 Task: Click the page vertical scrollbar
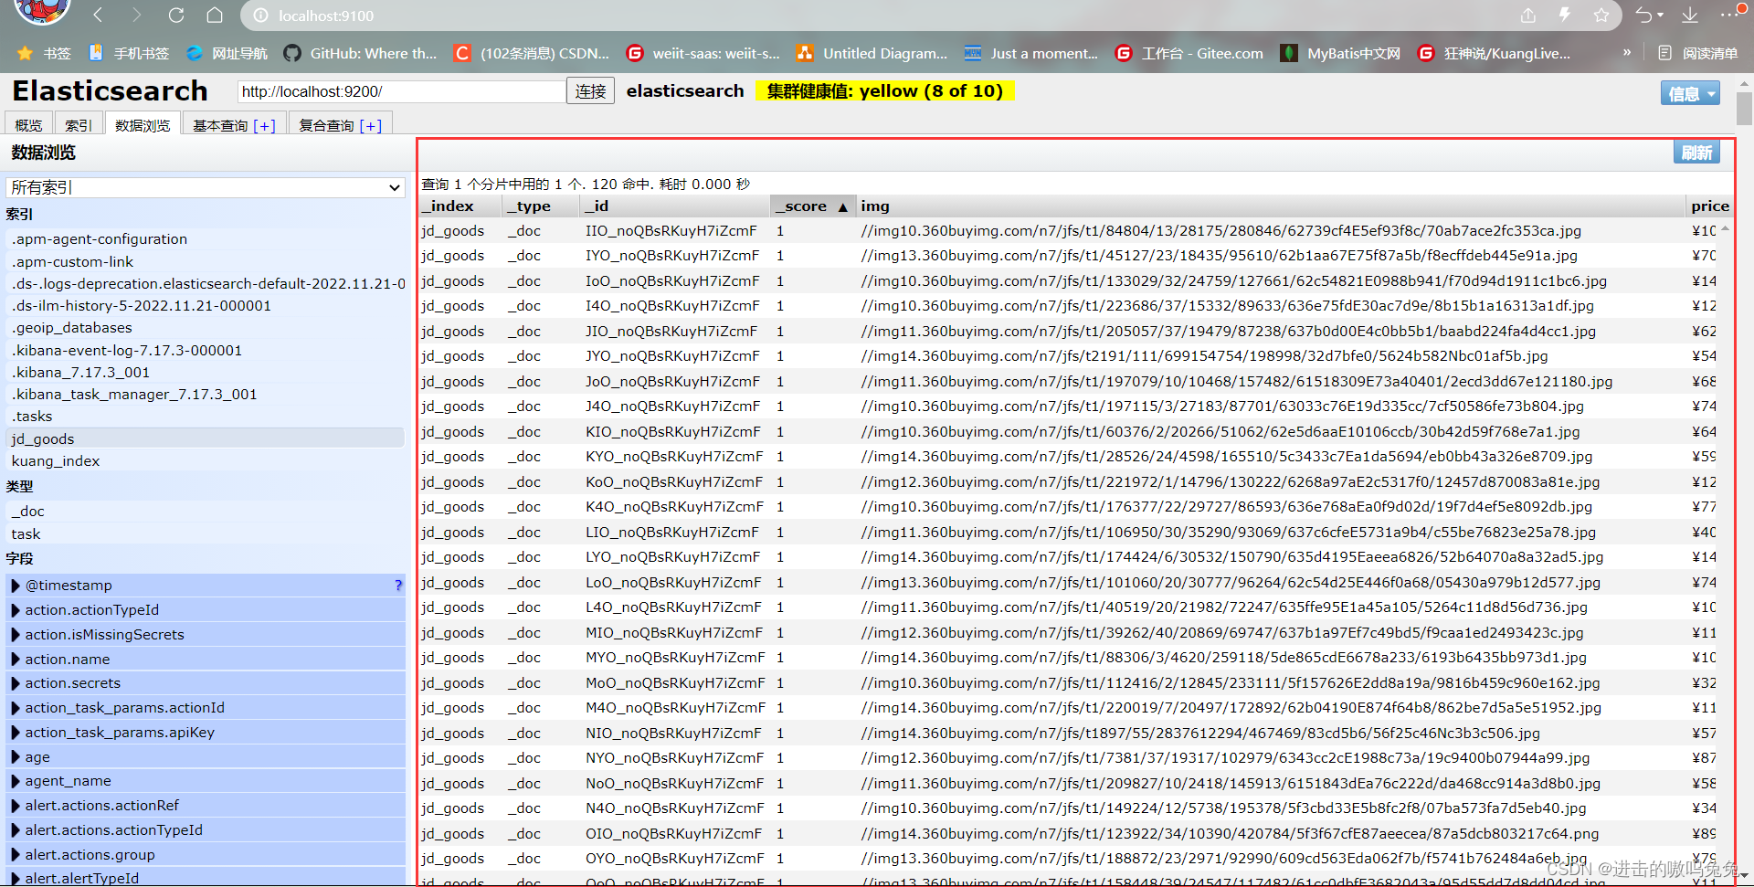pos(1744,110)
